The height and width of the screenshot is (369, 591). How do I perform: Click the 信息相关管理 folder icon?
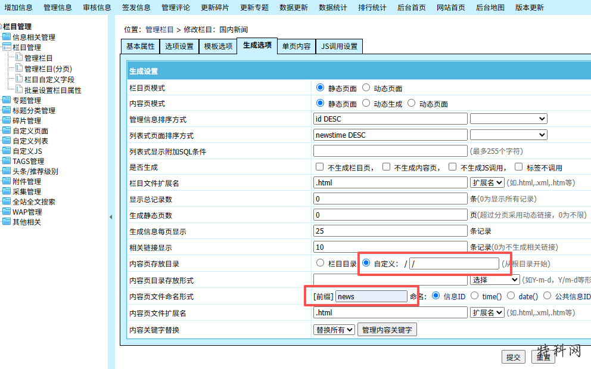click(7, 37)
